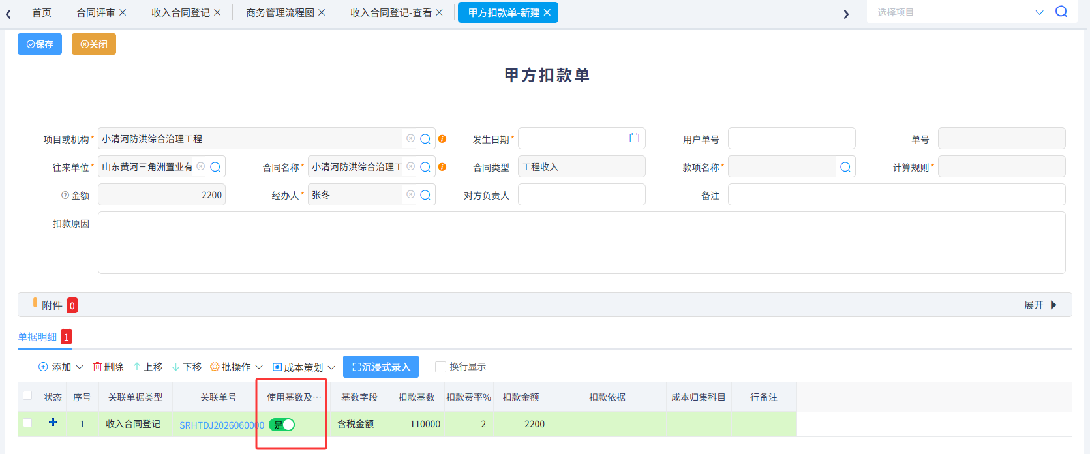Click the 扣款原因 text area
1090x454 pixels.
click(x=582, y=243)
